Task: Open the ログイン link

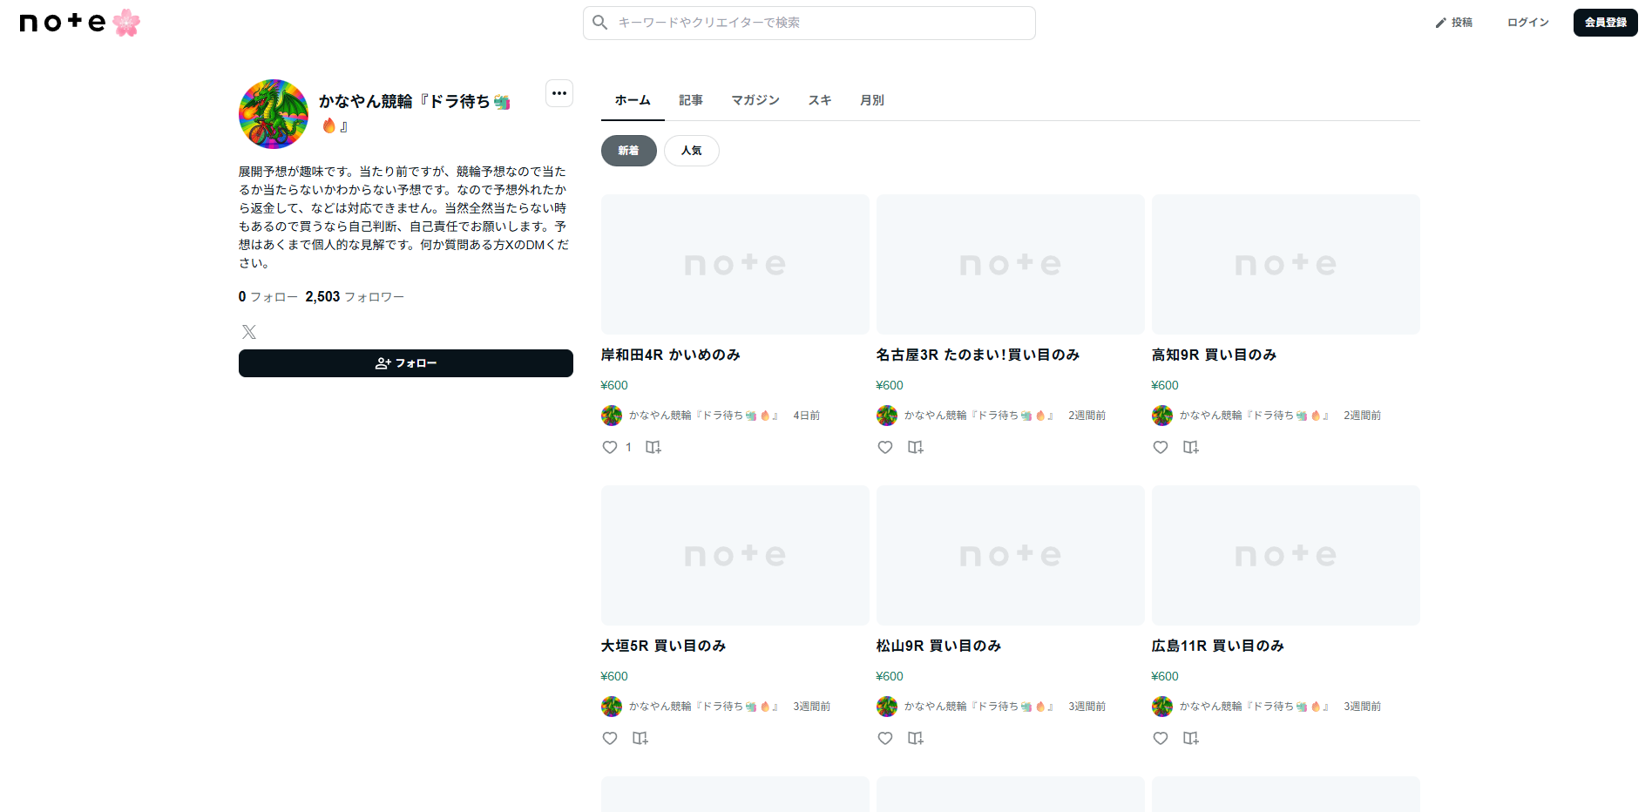Action: (1527, 23)
